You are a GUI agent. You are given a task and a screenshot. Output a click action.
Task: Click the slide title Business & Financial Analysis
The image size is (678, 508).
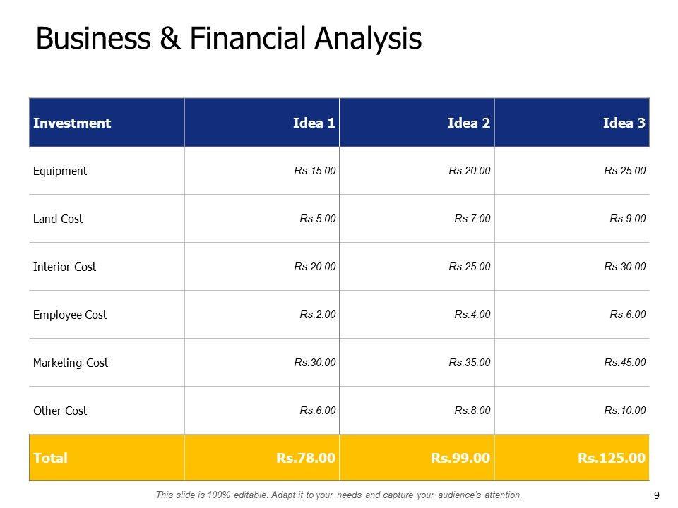coord(228,39)
